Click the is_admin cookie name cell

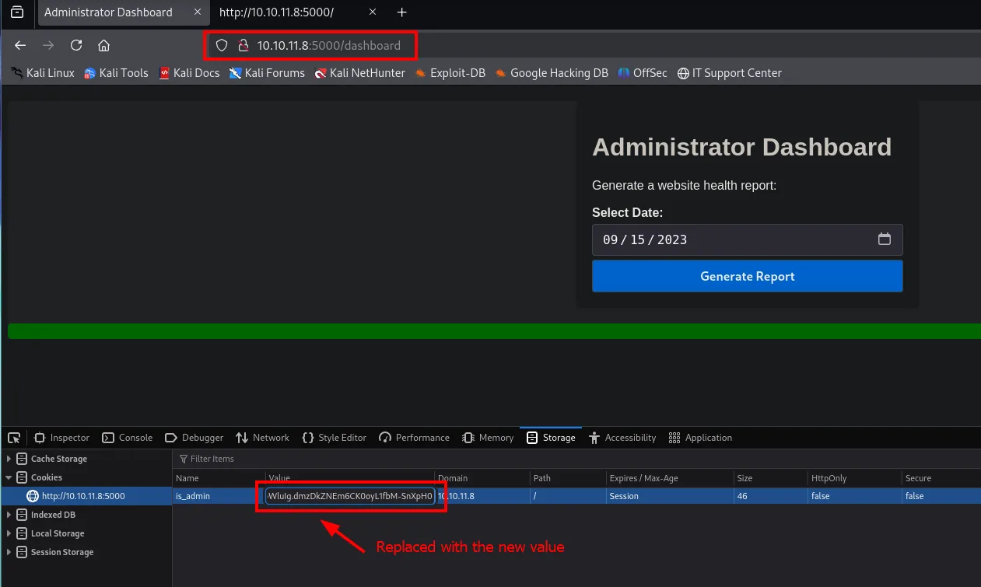click(193, 496)
